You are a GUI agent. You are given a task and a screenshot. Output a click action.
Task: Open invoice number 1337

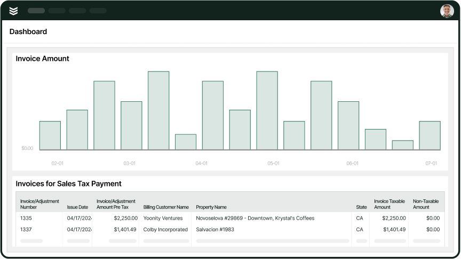[x=26, y=230]
